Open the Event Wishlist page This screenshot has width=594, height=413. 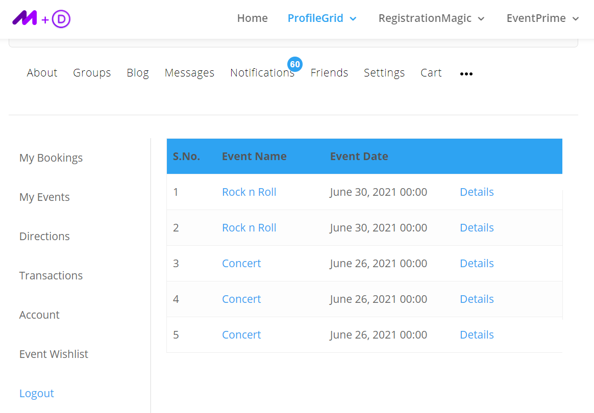(54, 353)
